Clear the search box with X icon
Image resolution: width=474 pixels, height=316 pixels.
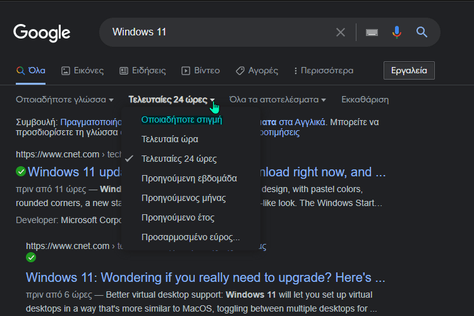click(x=341, y=32)
